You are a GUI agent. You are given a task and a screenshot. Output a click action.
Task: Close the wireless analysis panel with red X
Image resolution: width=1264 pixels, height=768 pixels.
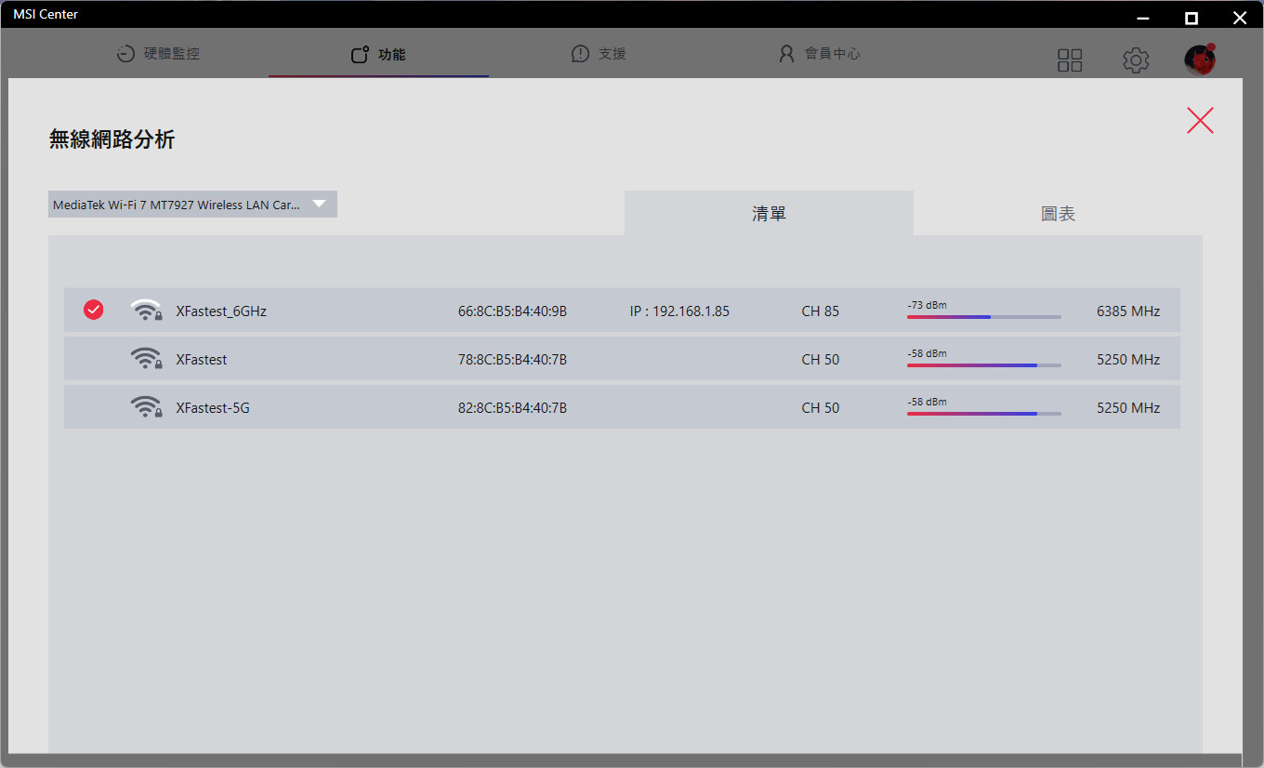[x=1200, y=120]
